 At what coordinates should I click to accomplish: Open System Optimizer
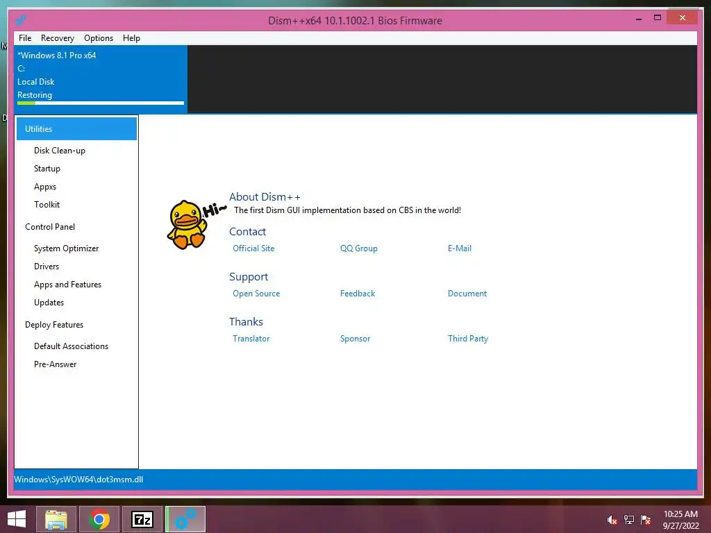click(66, 248)
